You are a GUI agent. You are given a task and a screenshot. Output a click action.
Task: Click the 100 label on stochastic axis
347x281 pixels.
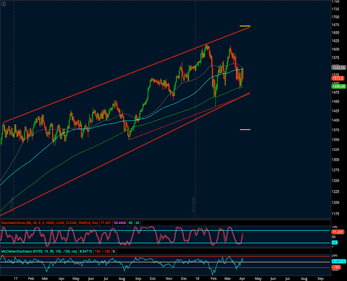tap(335, 227)
